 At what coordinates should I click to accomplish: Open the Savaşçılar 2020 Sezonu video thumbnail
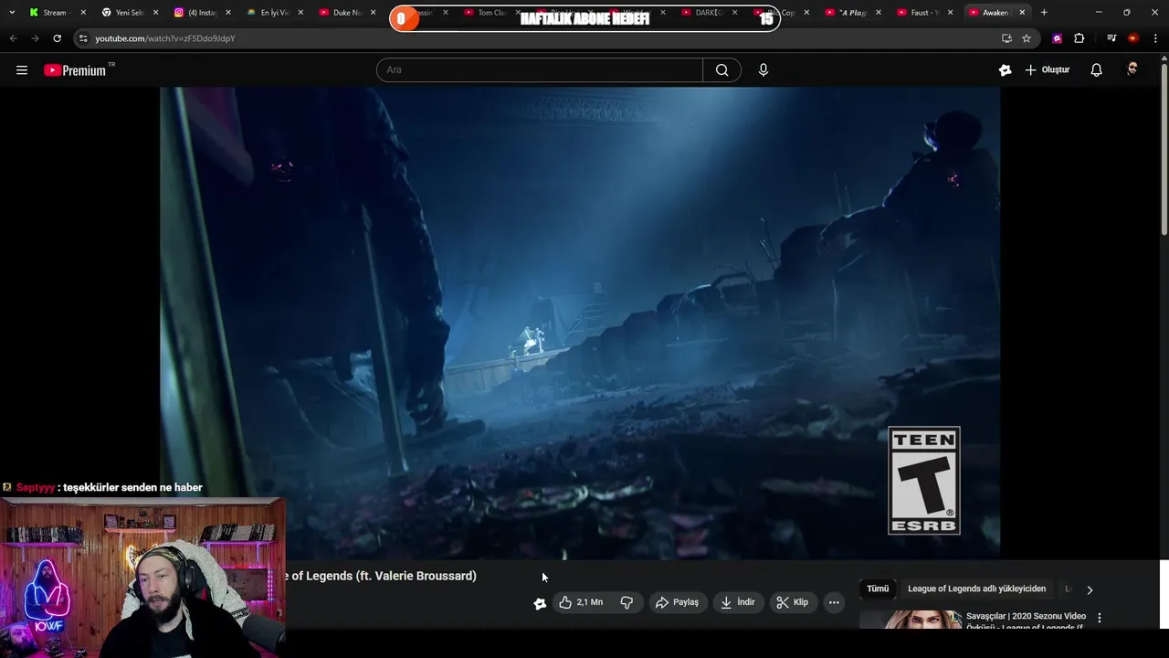pos(910,620)
